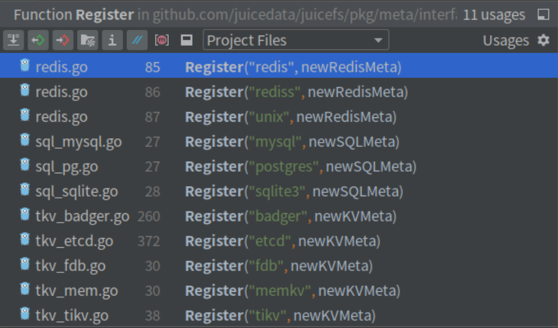Toggle the highlighted double-slash toolbar icon
The image size is (558, 328).
(x=136, y=40)
